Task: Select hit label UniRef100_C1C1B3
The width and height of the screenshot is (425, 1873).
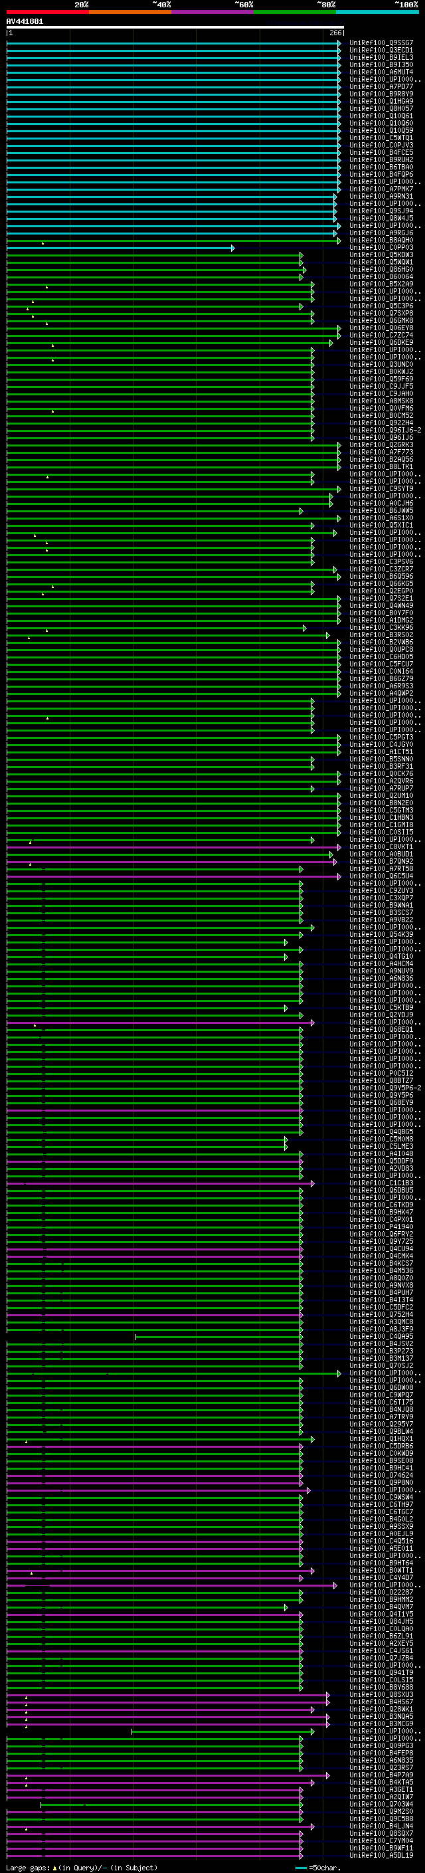Action: 381,1183
